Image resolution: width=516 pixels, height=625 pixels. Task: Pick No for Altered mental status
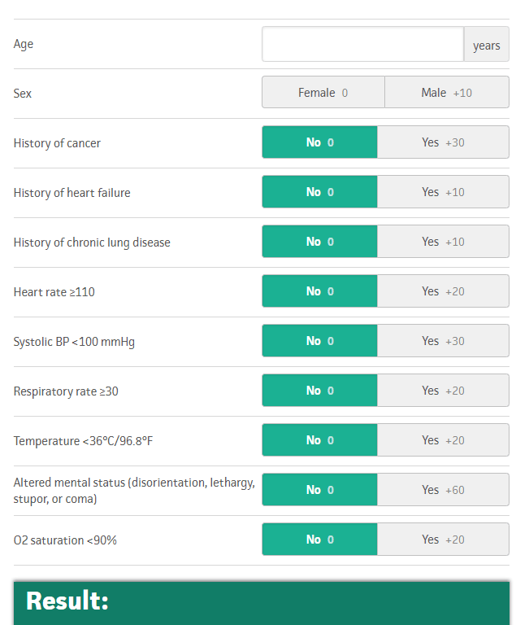[x=319, y=490]
